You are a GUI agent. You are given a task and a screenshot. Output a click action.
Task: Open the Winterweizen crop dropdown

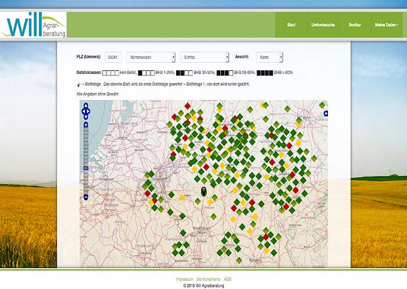151,57
